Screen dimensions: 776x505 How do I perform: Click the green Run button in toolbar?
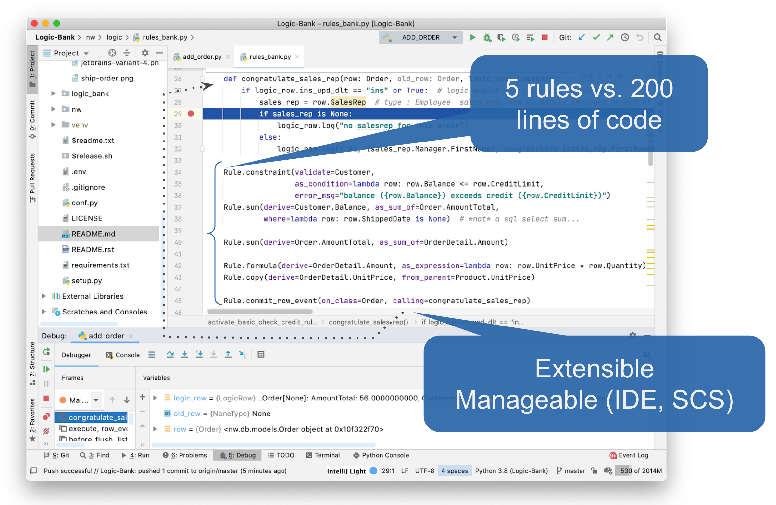coord(472,38)
